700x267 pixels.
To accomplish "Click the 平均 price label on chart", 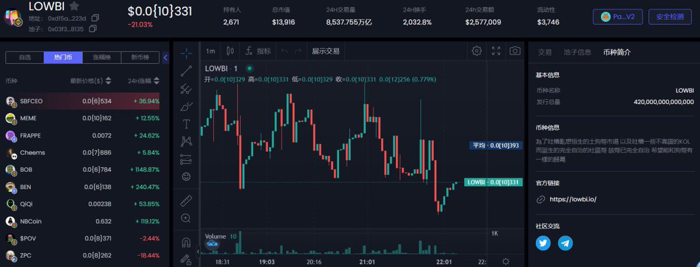I will click(x=496, y=145).
